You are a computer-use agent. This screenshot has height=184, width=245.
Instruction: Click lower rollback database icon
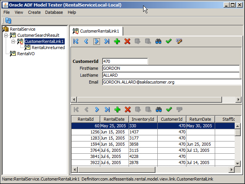[x=148, y=110]
